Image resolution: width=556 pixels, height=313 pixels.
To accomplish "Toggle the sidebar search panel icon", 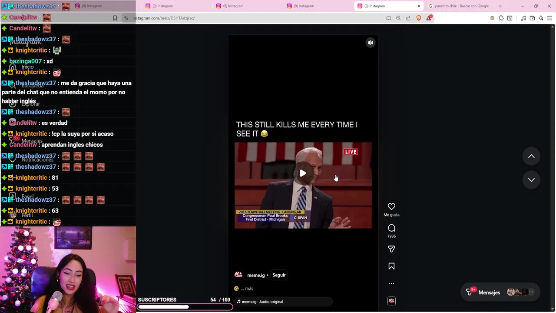I will tap(510, 18).
